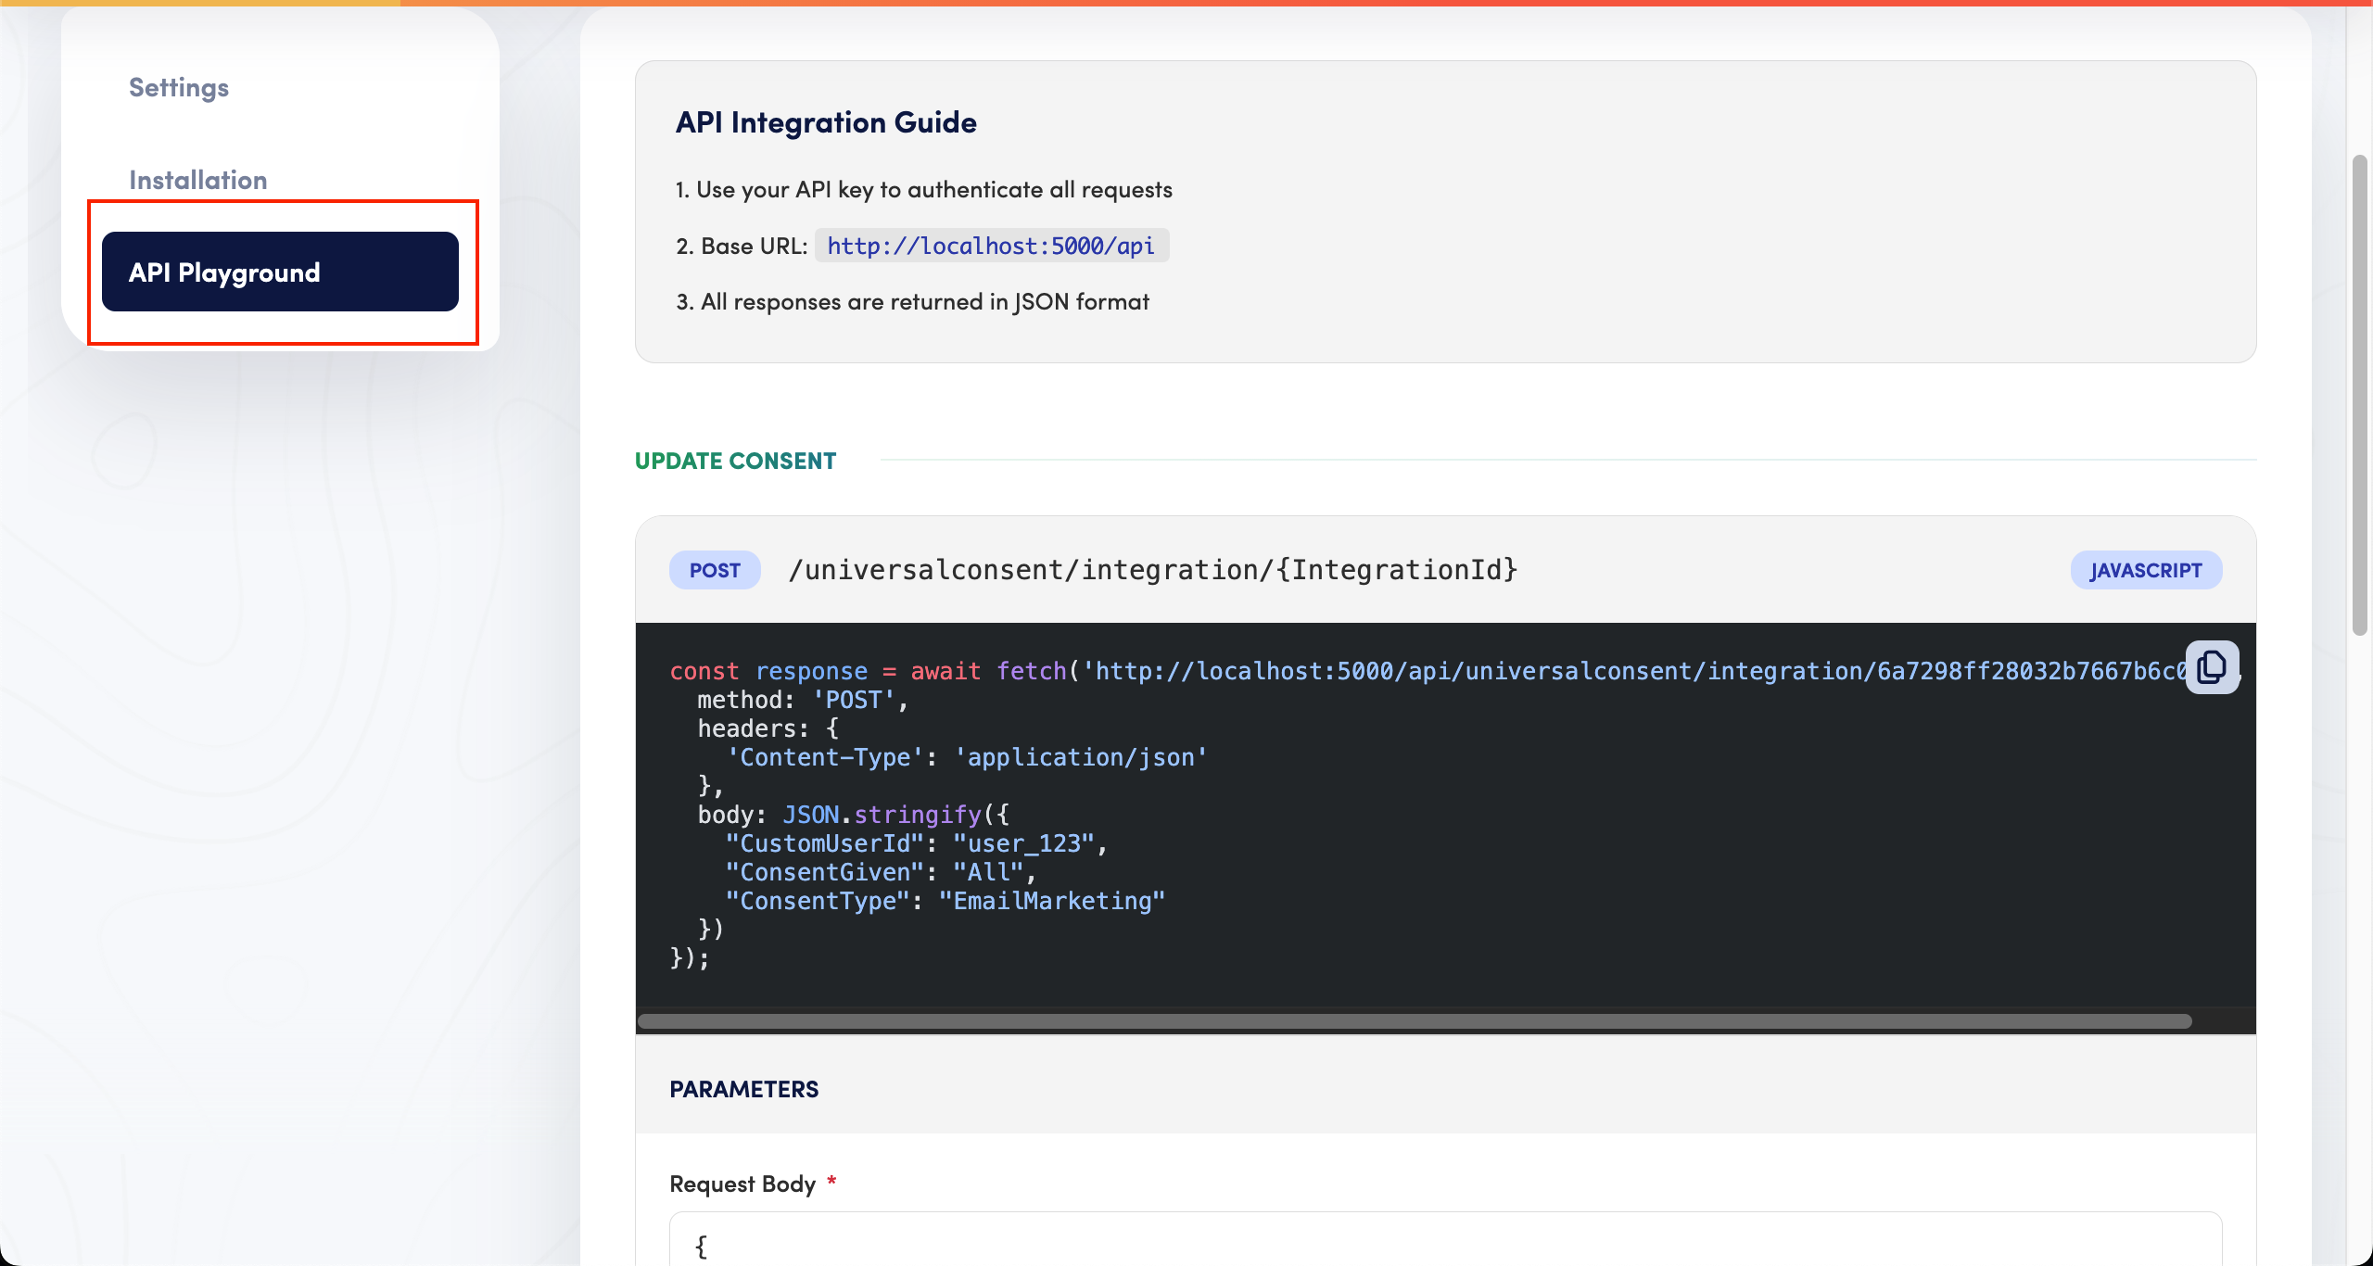The height and width of the screenshot is (1266, 2373).
Task: Click the body: JSON.stringify code line
Action: [853, 815]
